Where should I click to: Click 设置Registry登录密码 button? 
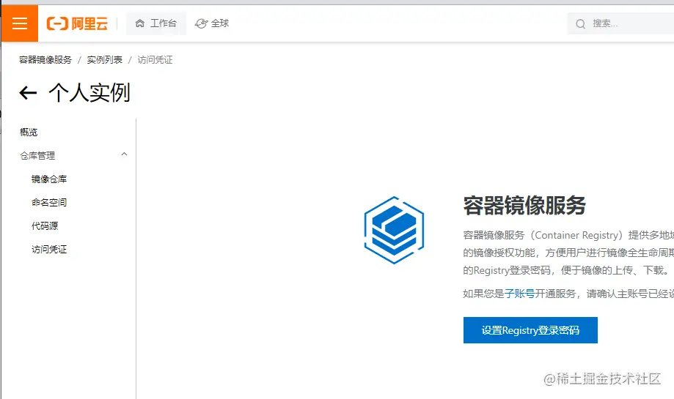click(530, 330)
